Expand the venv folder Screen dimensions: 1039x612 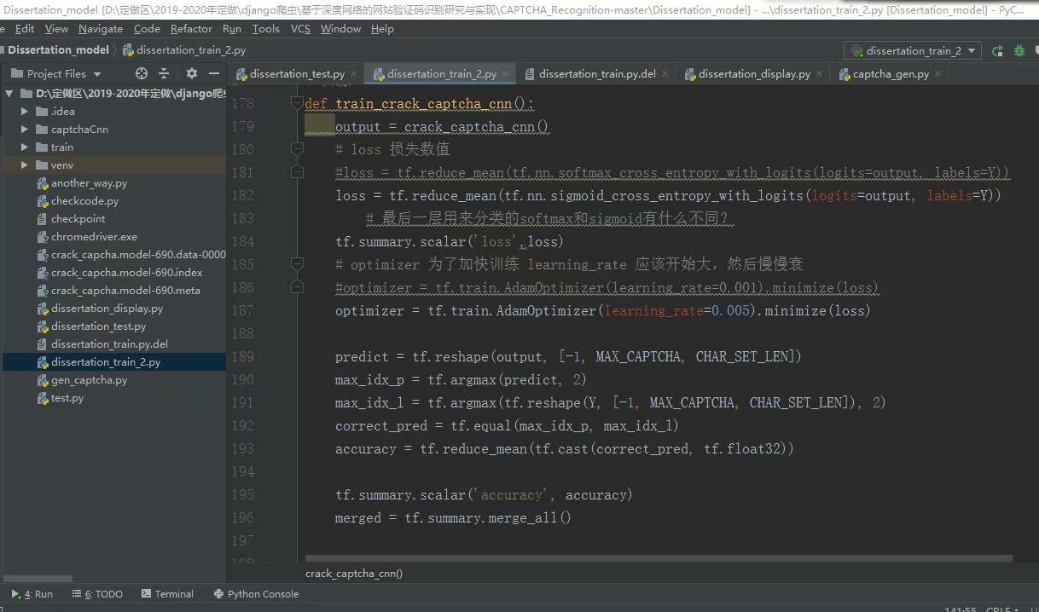pos(25,165)
